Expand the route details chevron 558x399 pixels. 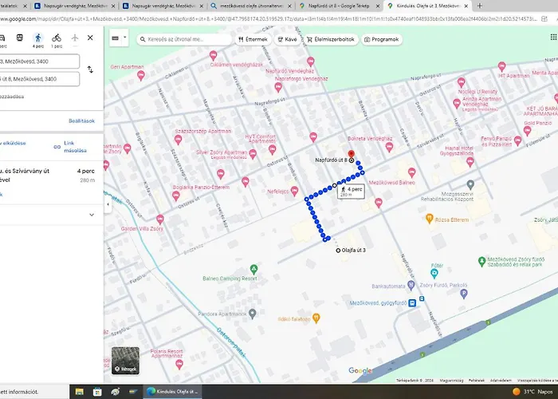pos(92,215)
